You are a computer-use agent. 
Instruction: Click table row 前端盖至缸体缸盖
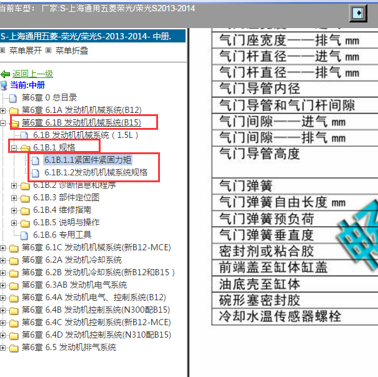point(295,268)
